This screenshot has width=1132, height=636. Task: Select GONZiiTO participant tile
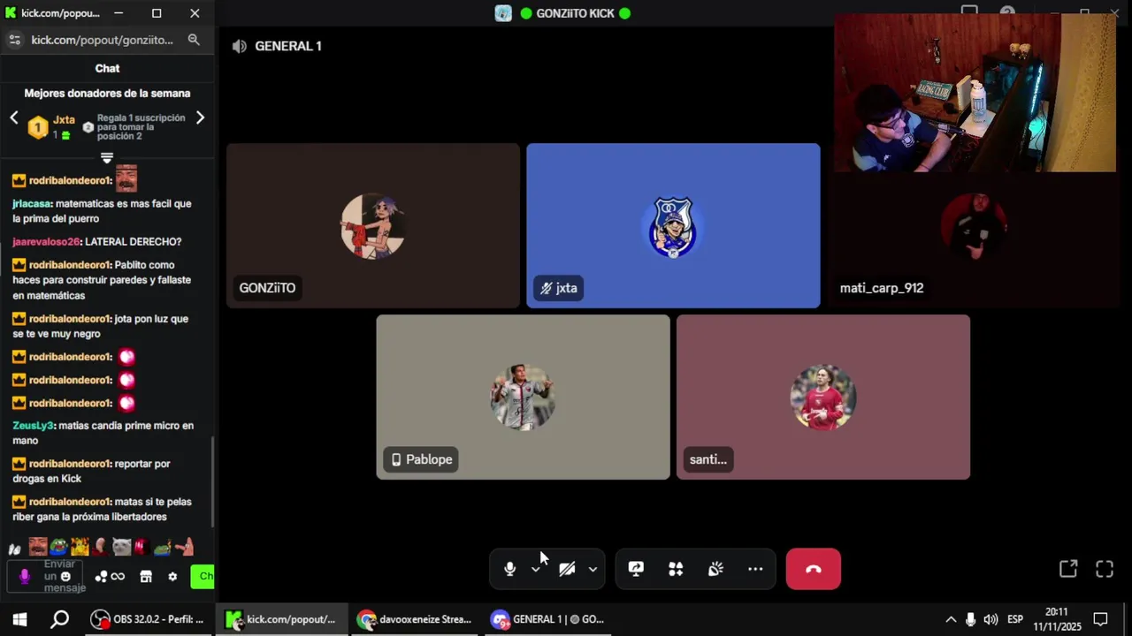373,225
